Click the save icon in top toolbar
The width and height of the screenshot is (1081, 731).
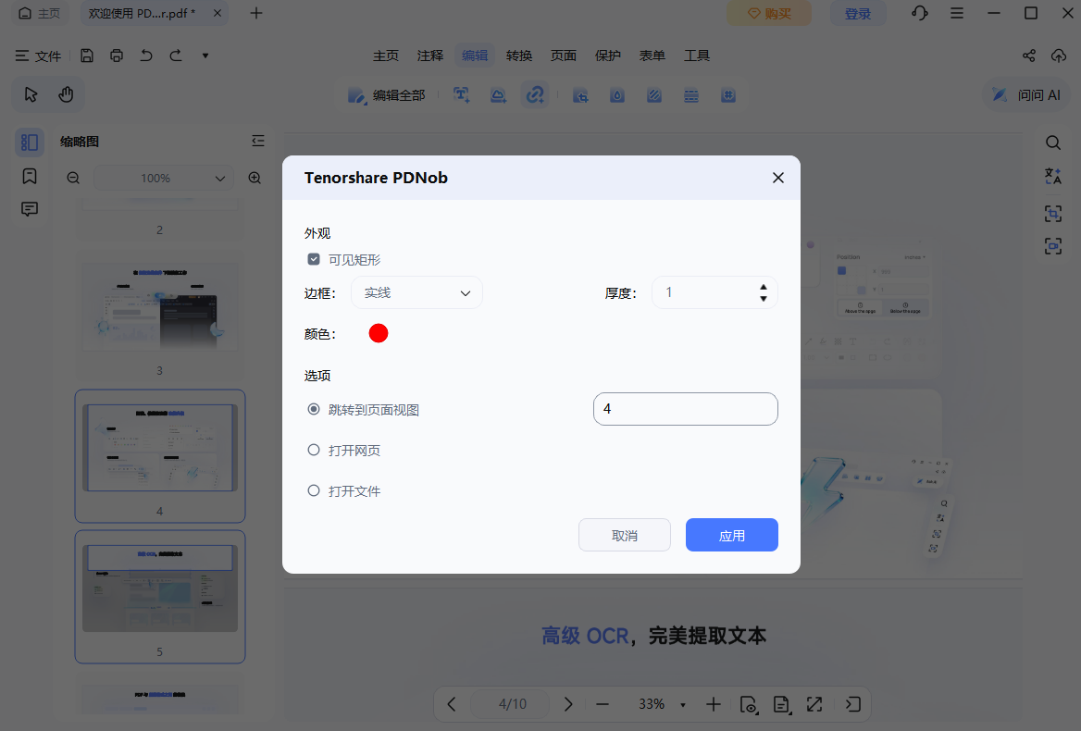click(x=87, y=56)
